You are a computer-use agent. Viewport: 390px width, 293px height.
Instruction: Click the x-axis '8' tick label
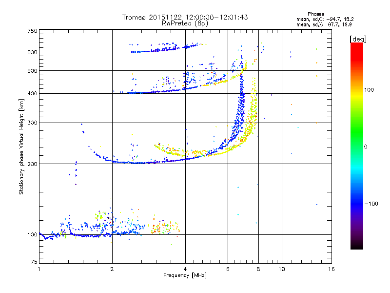[x=258, y=269]
